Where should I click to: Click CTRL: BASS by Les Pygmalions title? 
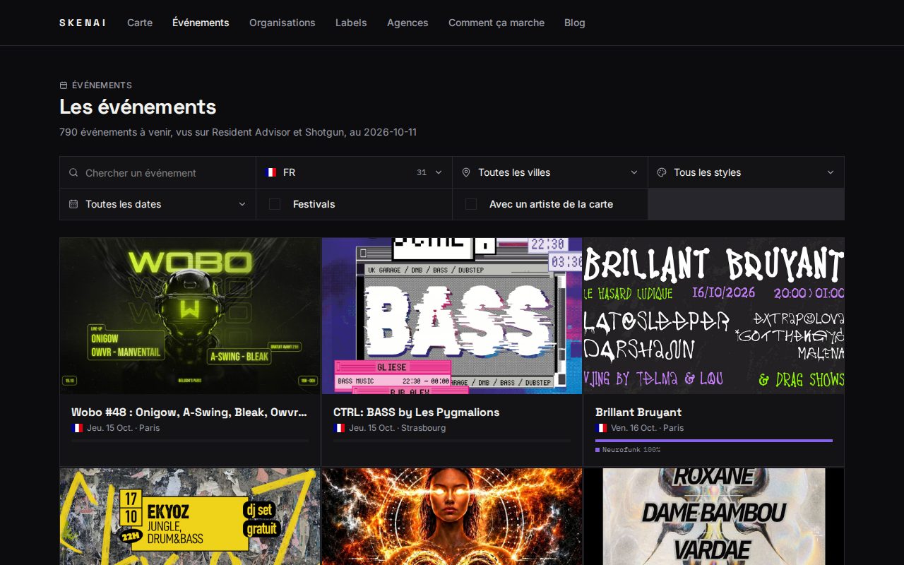(416, 412)
